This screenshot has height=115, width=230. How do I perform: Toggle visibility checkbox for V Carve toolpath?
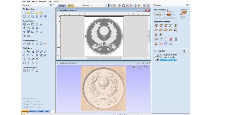click(156, 60)
